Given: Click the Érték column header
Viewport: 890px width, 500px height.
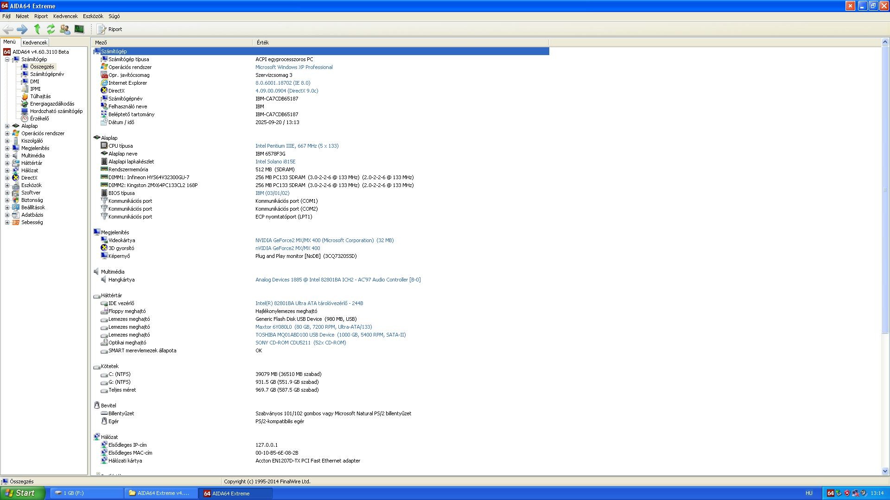Looking at the screenshot, I should (x=263, y=42).
